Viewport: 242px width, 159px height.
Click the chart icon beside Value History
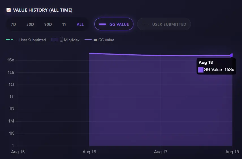coord(8,10)
